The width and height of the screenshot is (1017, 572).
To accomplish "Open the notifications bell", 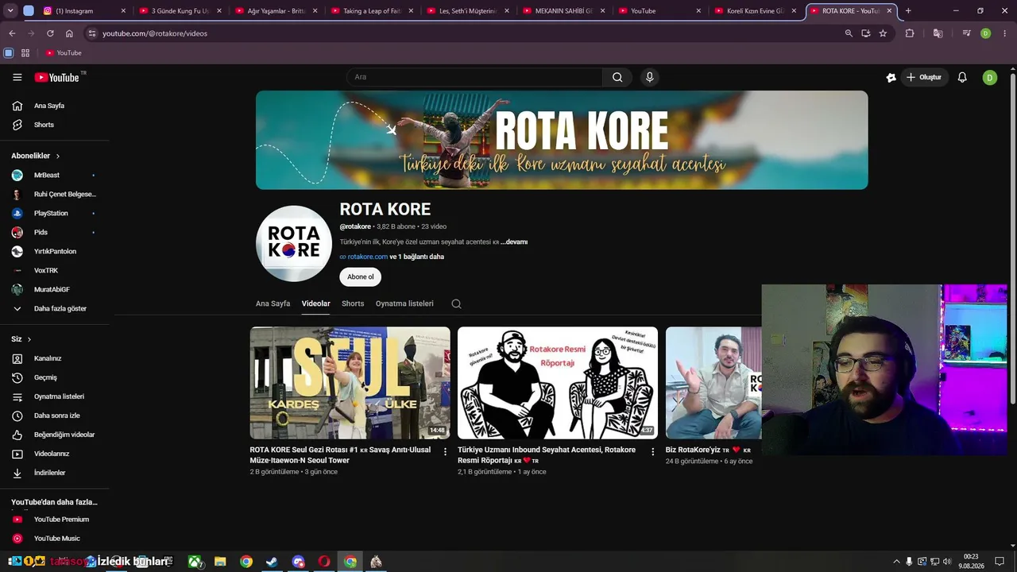I will pyautogui.click(x=962, y=77).
